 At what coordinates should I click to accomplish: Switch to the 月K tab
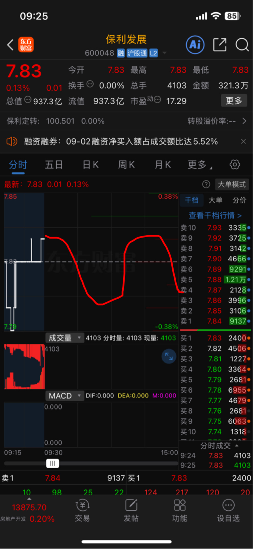[163, 164]
